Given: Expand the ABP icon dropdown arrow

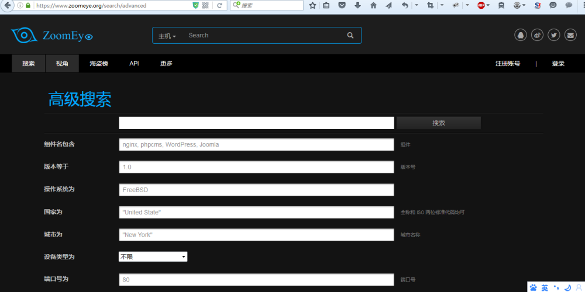Looking at the screenshot, I should click(x=488, y=5).
